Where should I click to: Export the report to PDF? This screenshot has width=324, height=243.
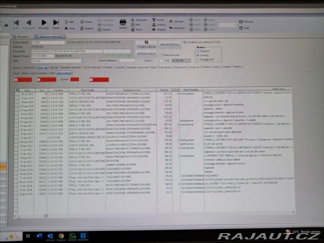tap(135, 25)
